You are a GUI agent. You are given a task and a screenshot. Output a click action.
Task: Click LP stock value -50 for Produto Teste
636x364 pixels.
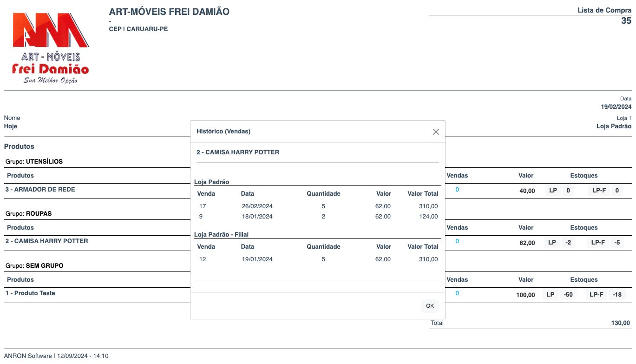(x=568, y=295)
